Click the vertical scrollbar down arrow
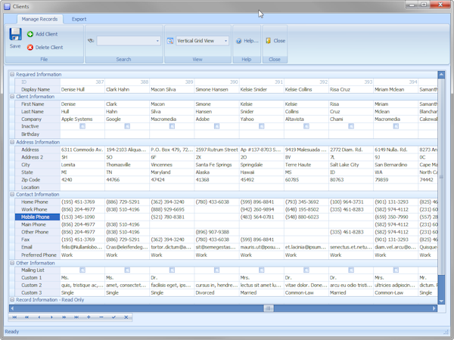Image resolution: width=454 pixels, height=340 pixels. click(x=441, y=301)
